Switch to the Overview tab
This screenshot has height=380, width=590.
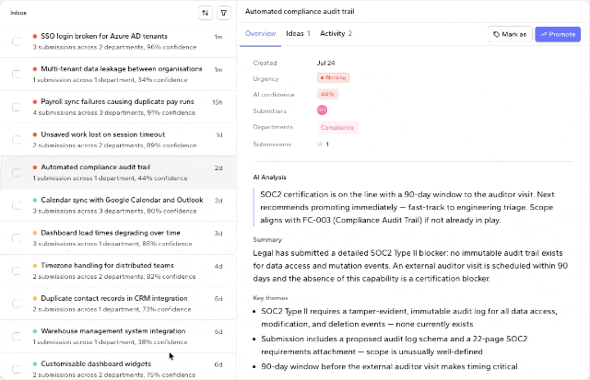click(x=260, y=33)
